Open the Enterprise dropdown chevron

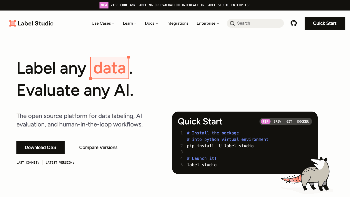point(218,23)
